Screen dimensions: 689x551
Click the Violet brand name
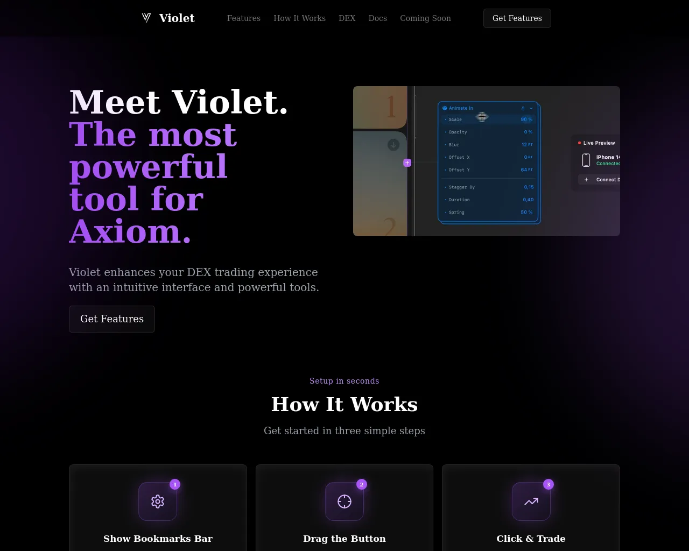click(x=177, y=18)
